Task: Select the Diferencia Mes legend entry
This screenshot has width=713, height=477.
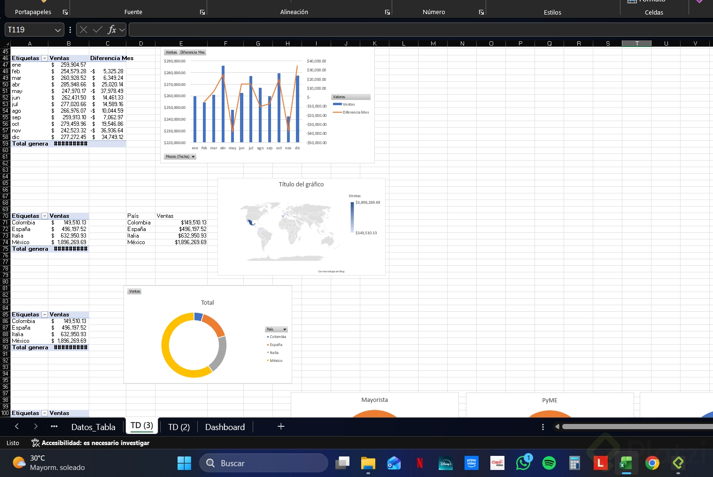Action: point(351,112)
